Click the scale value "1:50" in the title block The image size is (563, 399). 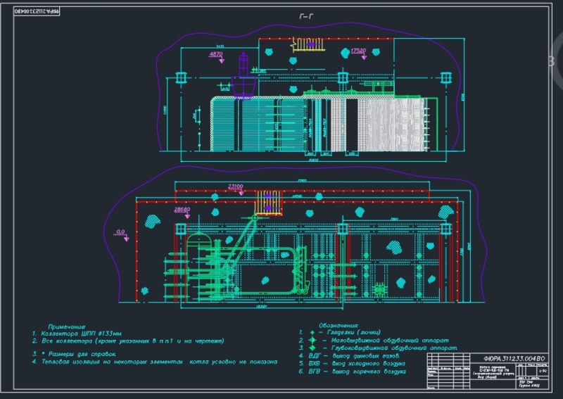(542, 371)
